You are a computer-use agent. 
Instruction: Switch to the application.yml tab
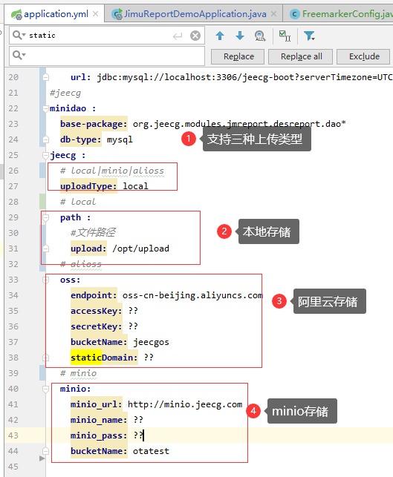coord(56,13)
